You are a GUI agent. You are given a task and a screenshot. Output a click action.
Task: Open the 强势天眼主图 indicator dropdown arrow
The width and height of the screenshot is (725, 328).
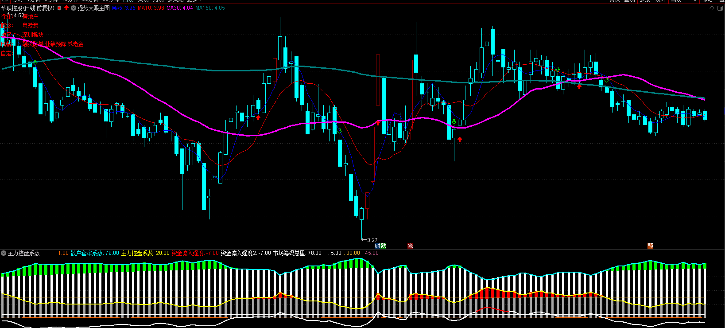[74, 8]
